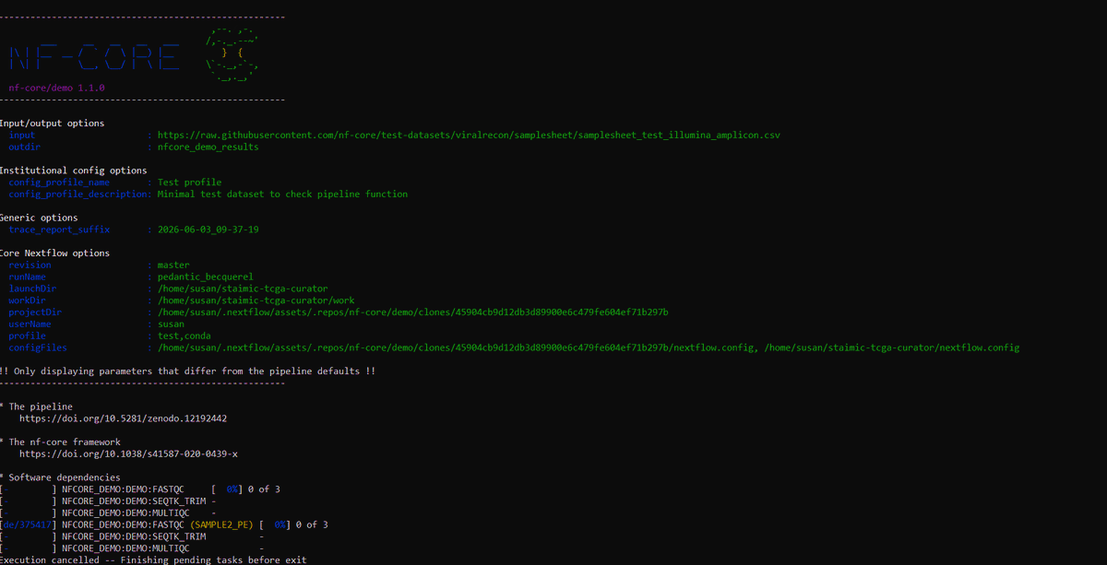
Task: Click the first NFCORE_DEMO:DEMO:MULTIQC line
Action: point(107,513)
